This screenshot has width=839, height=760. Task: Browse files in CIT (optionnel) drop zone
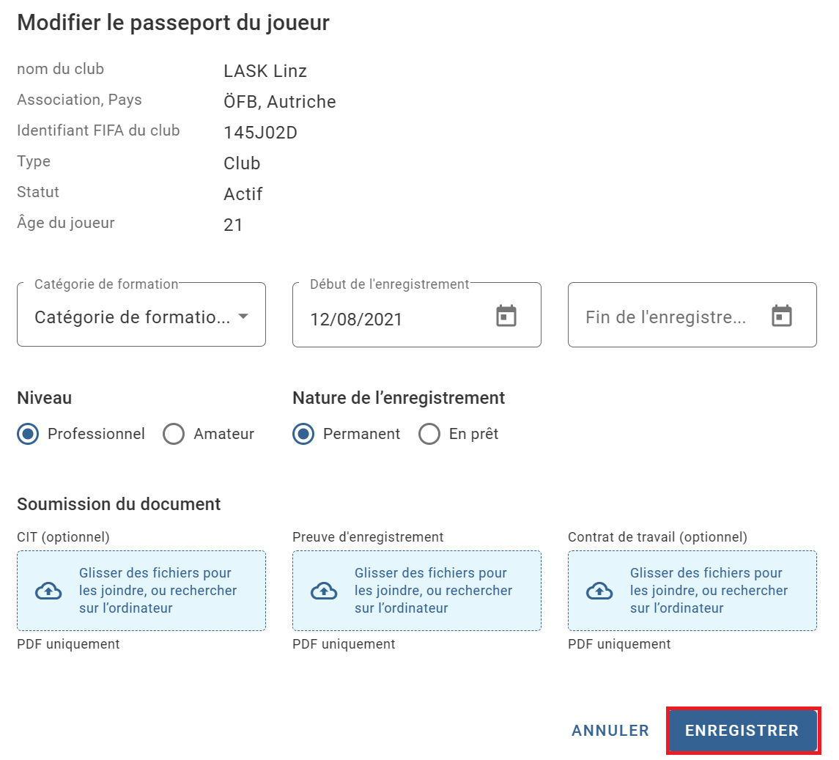pyautogui.click(x=141, y=591)
